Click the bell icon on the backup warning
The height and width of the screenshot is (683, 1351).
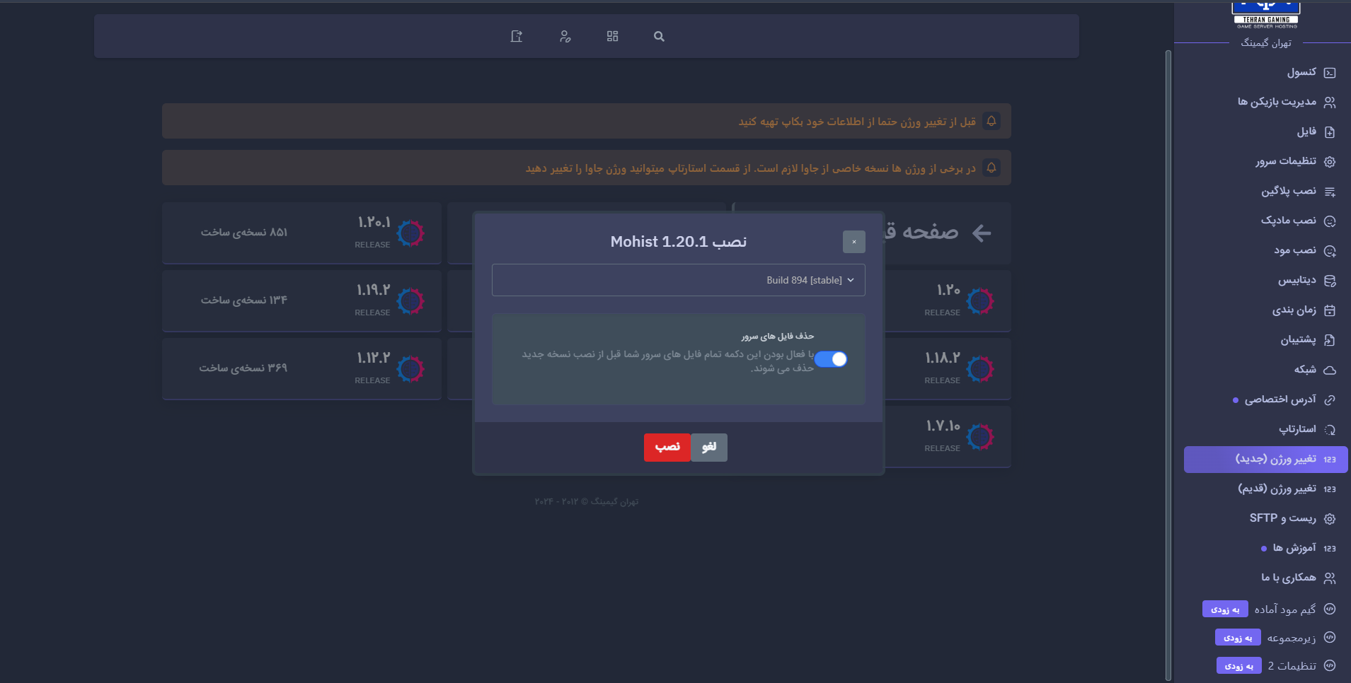coord(991,121)
